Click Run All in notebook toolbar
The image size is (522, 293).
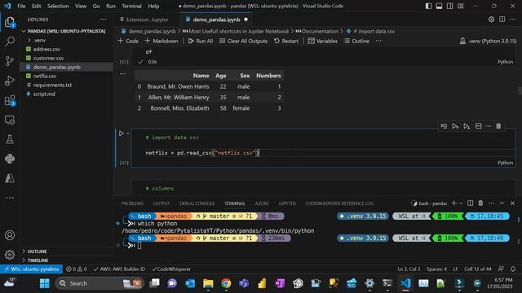[201, 41]
